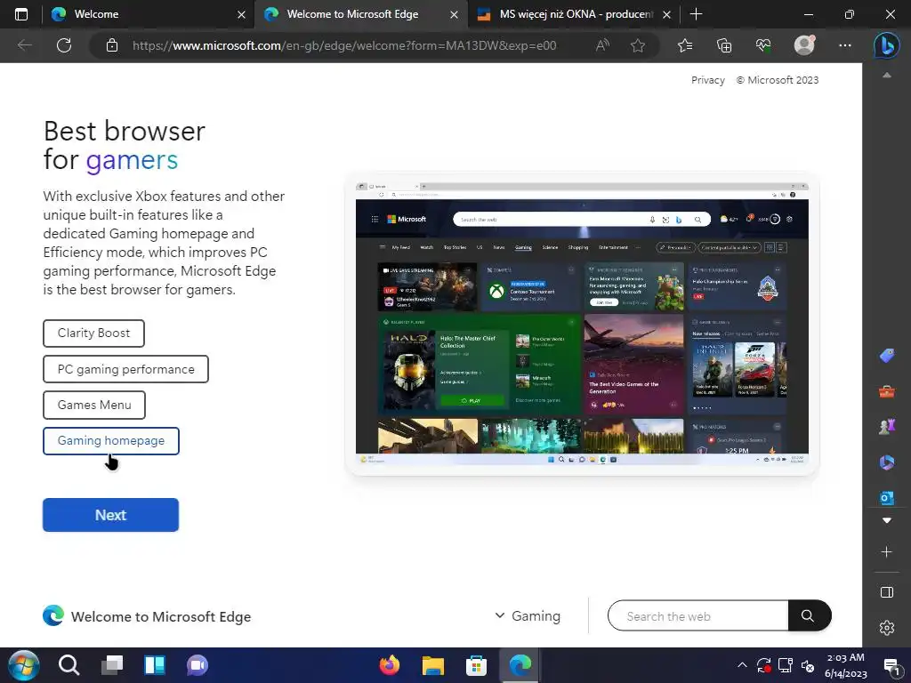Open the Collections icon in the toolbar
This screenshot has height=683, width=911.
[724, 45]
